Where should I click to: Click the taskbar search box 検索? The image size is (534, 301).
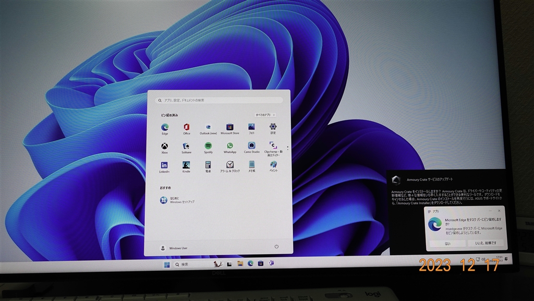click(x=199, y=264)
